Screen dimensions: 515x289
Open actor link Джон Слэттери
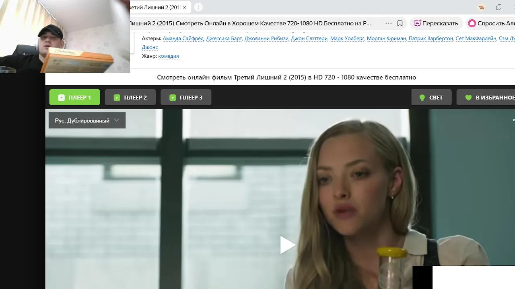[x=309, y=39]
